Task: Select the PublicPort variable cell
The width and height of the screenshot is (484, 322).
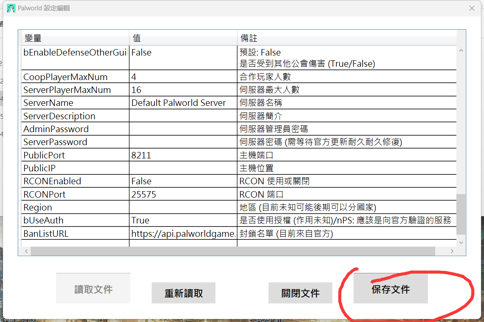Action: coord(75,155)
